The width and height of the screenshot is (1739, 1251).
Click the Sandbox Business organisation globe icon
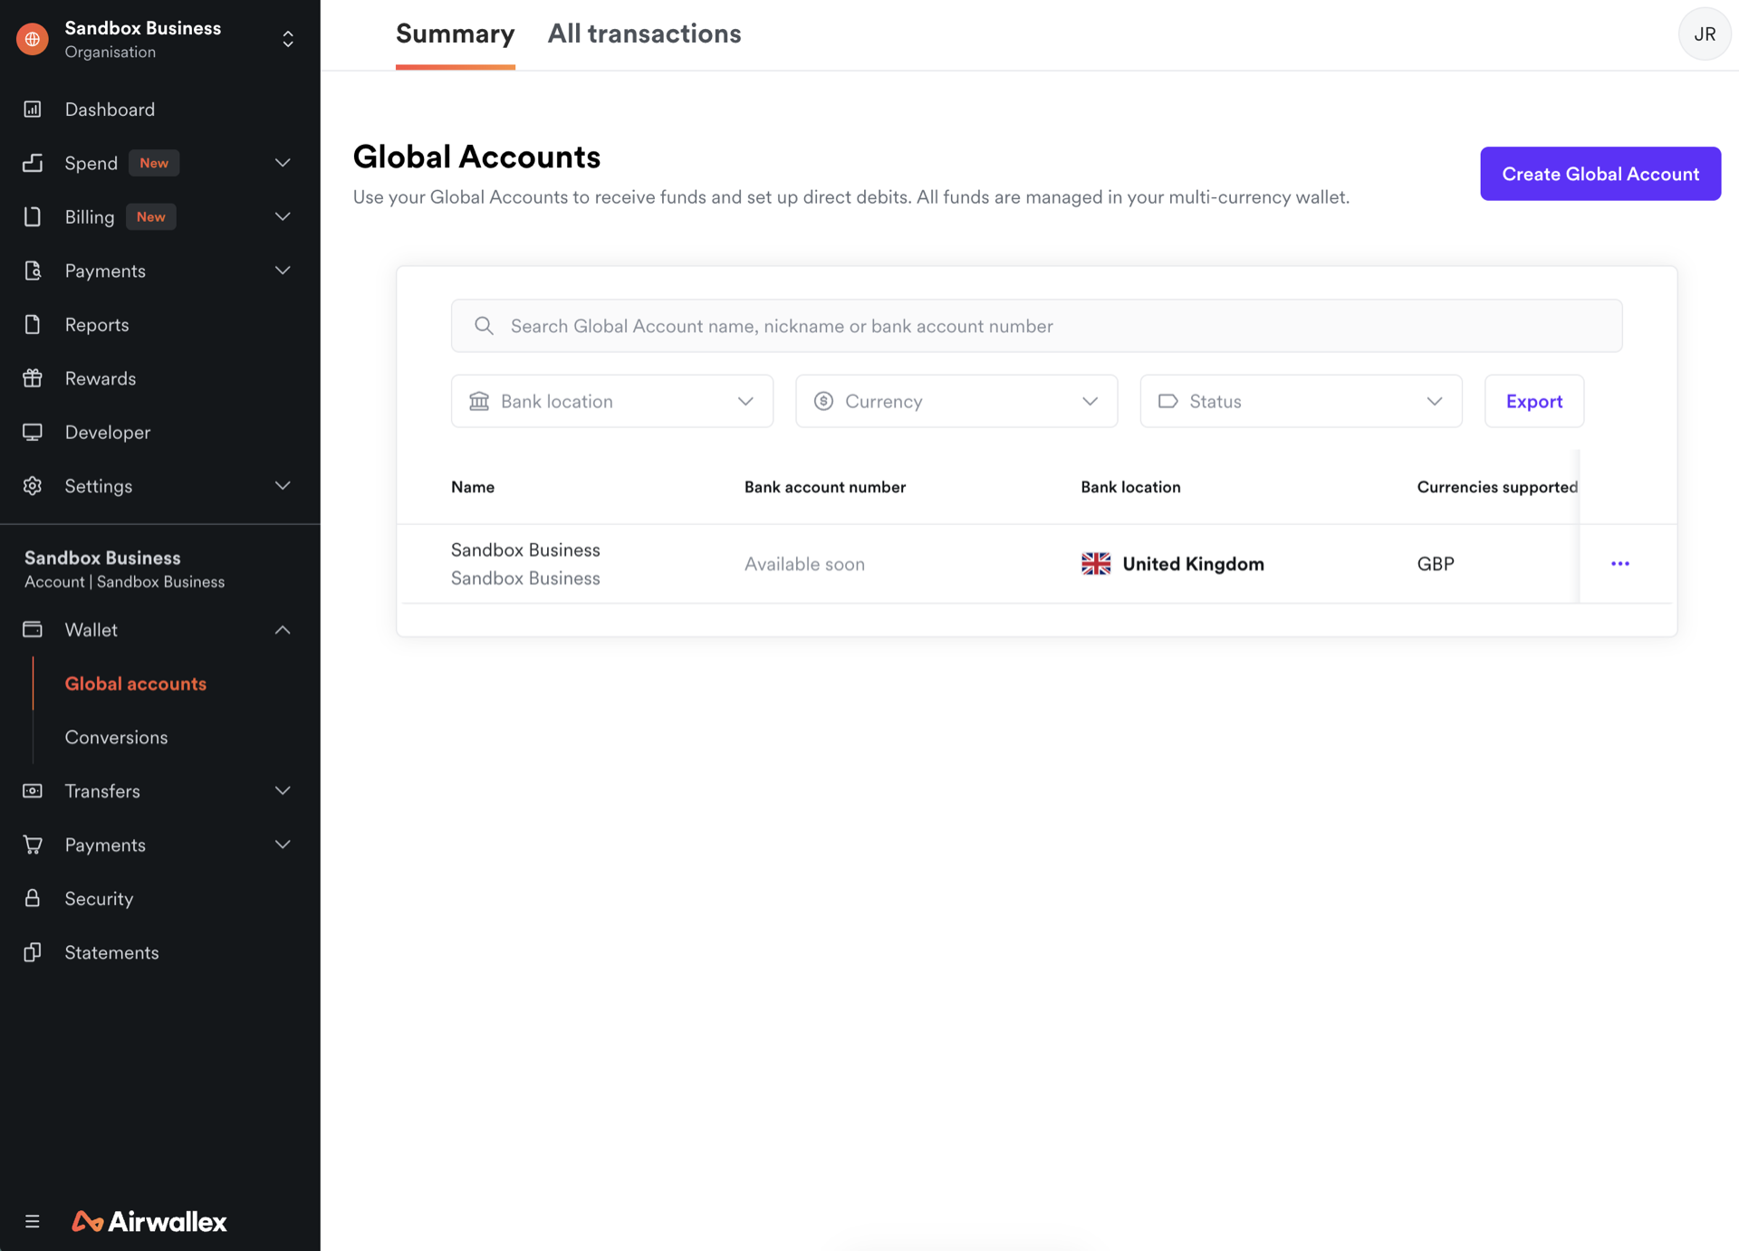(x=33, y=39)
